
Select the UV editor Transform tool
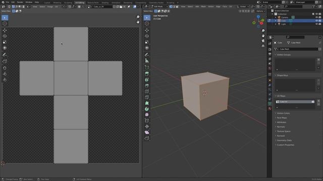tap(5, 48)
